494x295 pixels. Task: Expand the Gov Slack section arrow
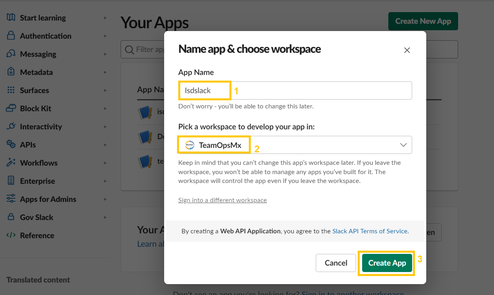click(x=105, y=217)
